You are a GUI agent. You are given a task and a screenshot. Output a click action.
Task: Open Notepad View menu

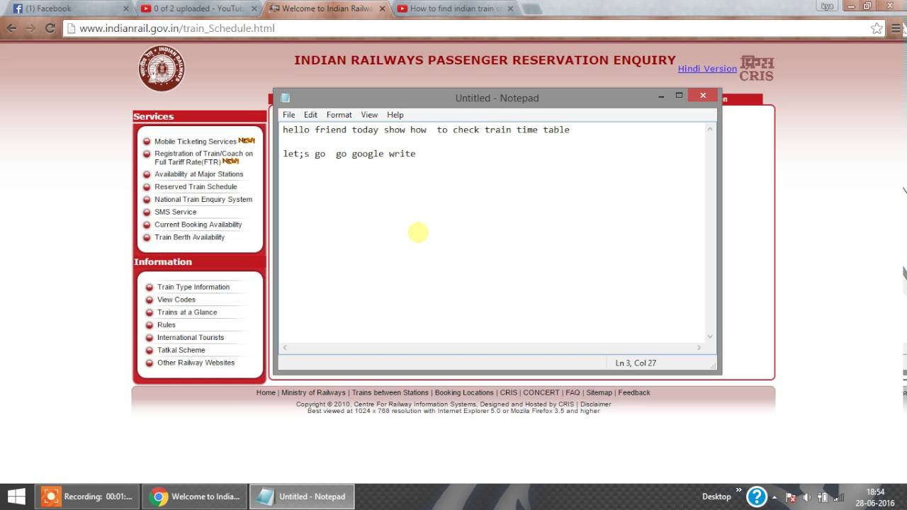pyautogui.click(x=369, y=115)
